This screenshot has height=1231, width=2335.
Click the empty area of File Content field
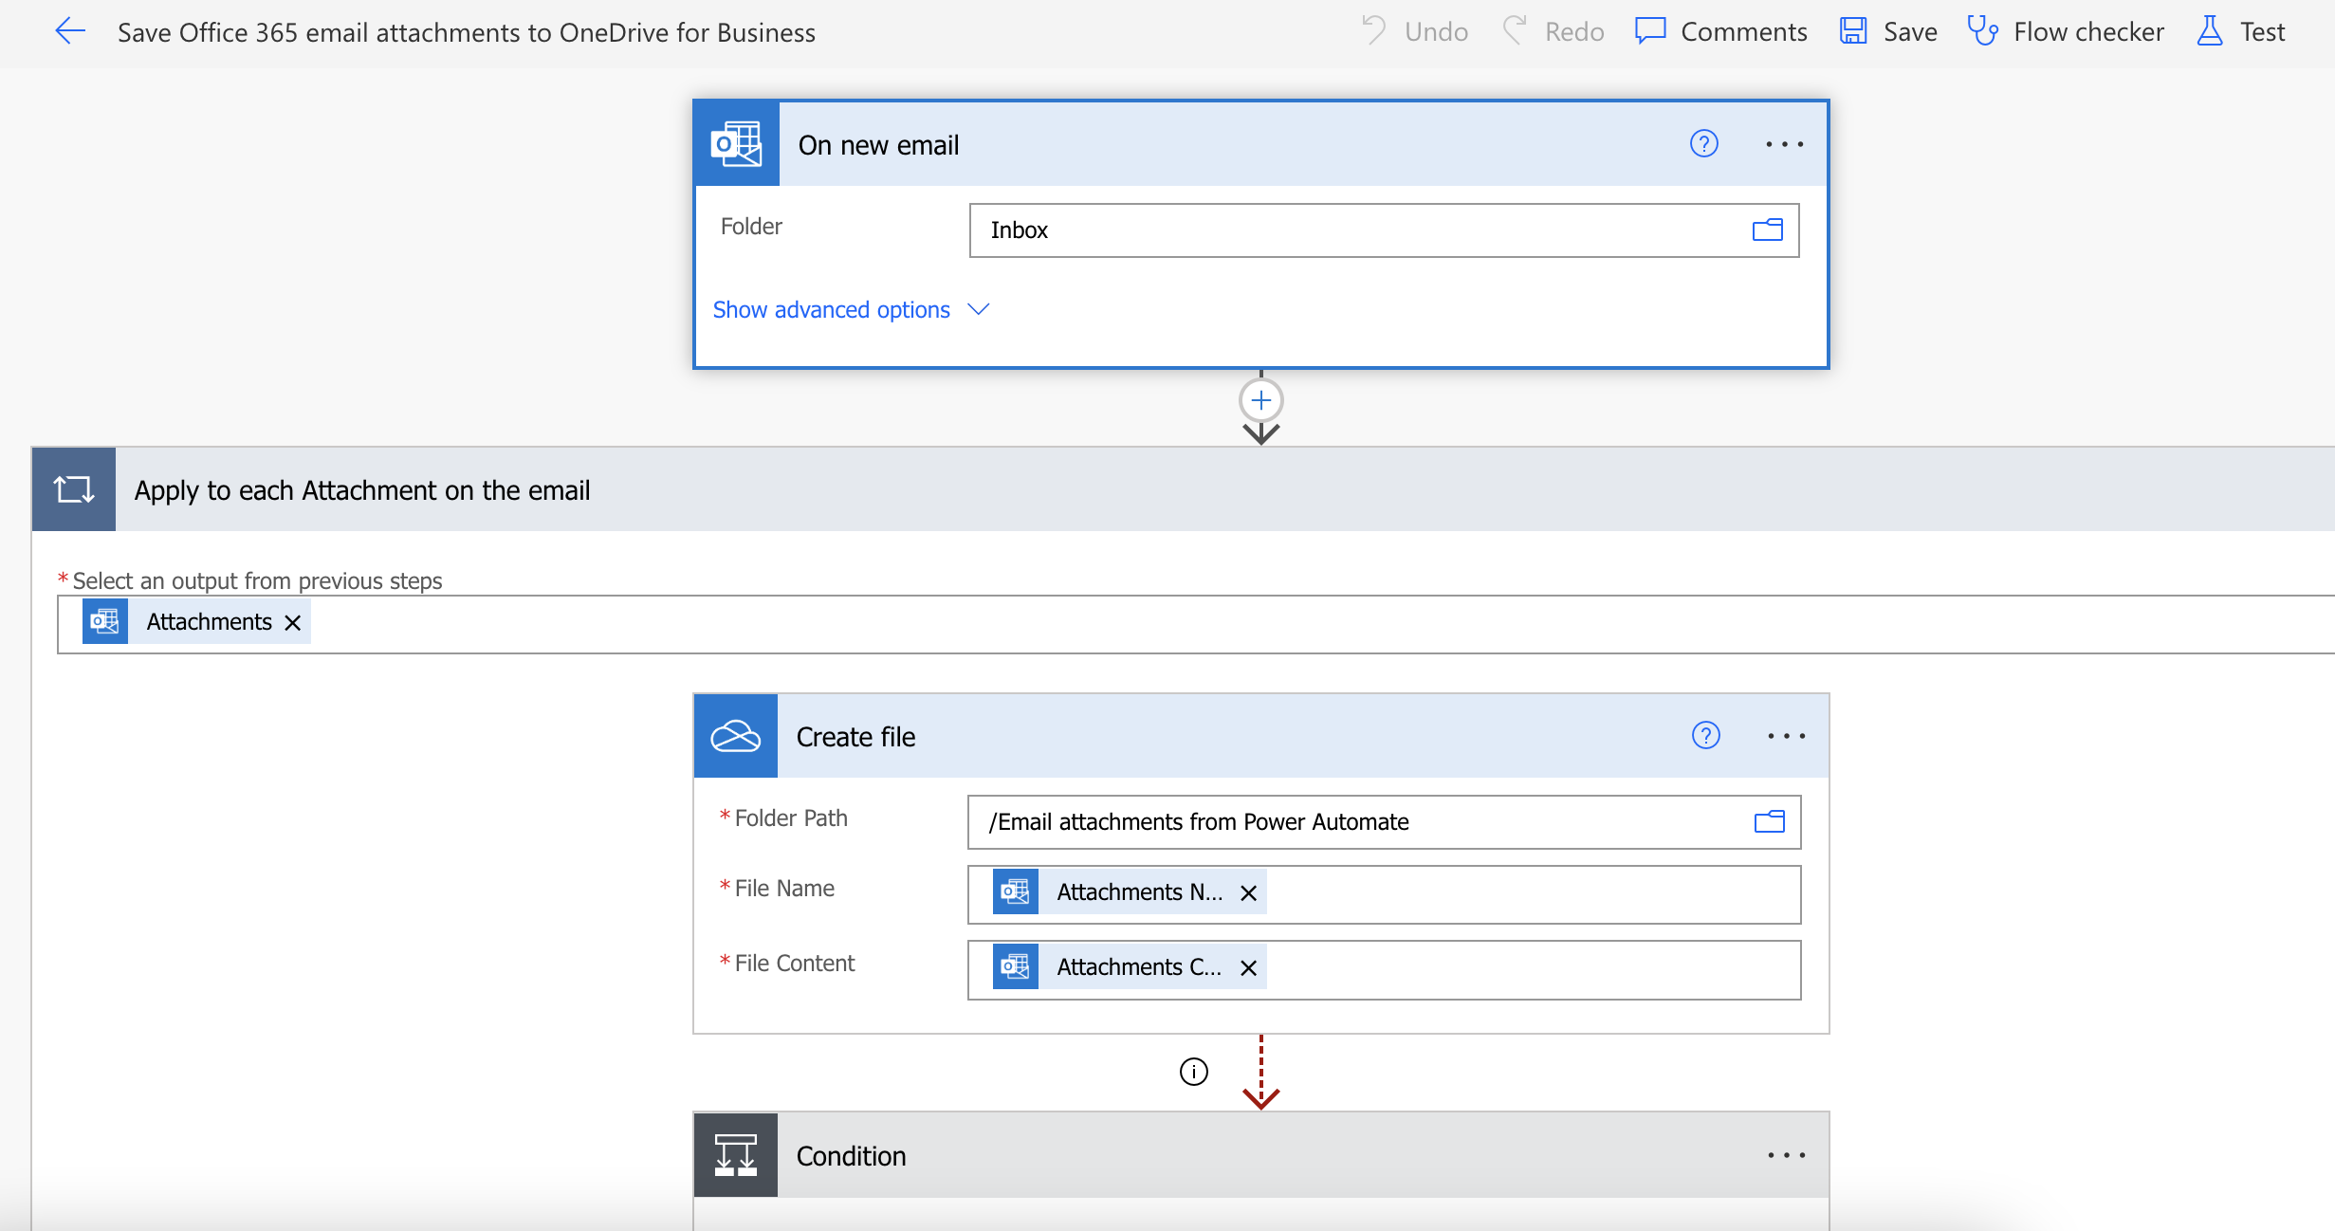(x=1532, y=969)
